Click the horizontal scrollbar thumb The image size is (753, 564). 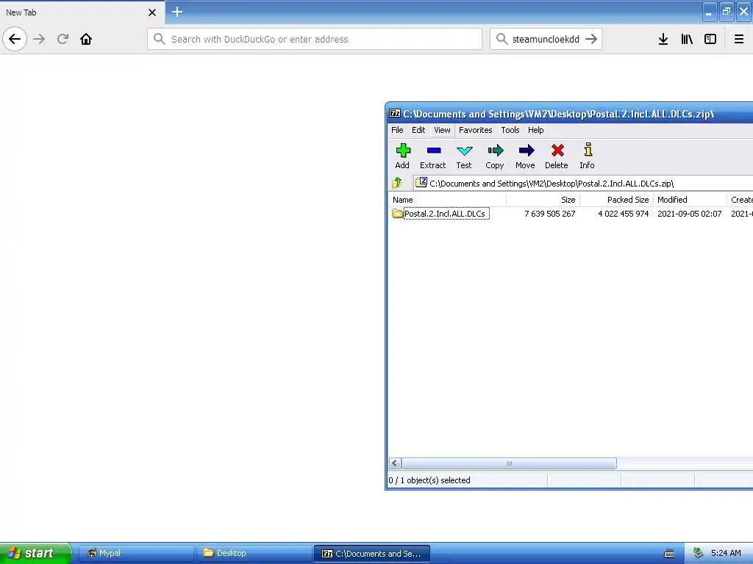pyautogui.click(x=509, y=463)
